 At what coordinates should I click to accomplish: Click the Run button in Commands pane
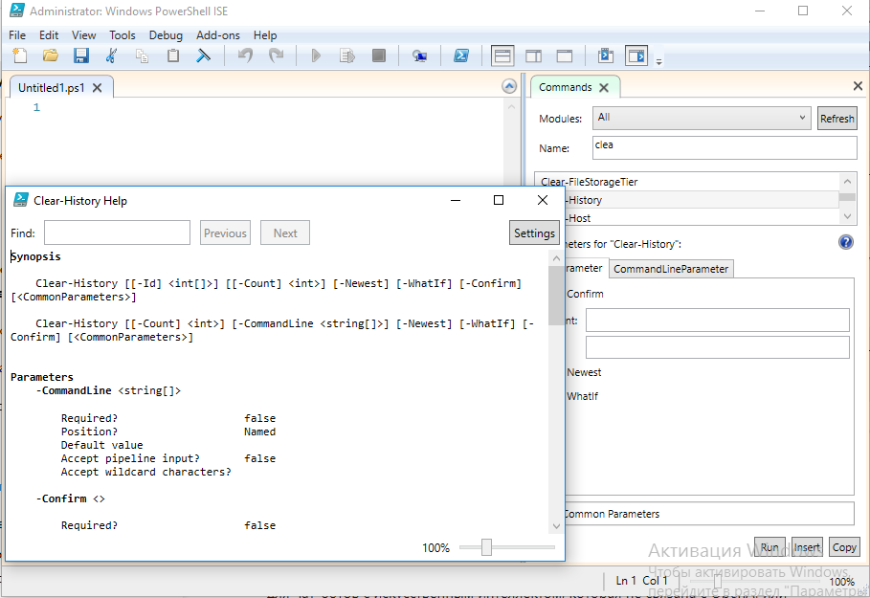pyautogui.click(x=770, y=547)
